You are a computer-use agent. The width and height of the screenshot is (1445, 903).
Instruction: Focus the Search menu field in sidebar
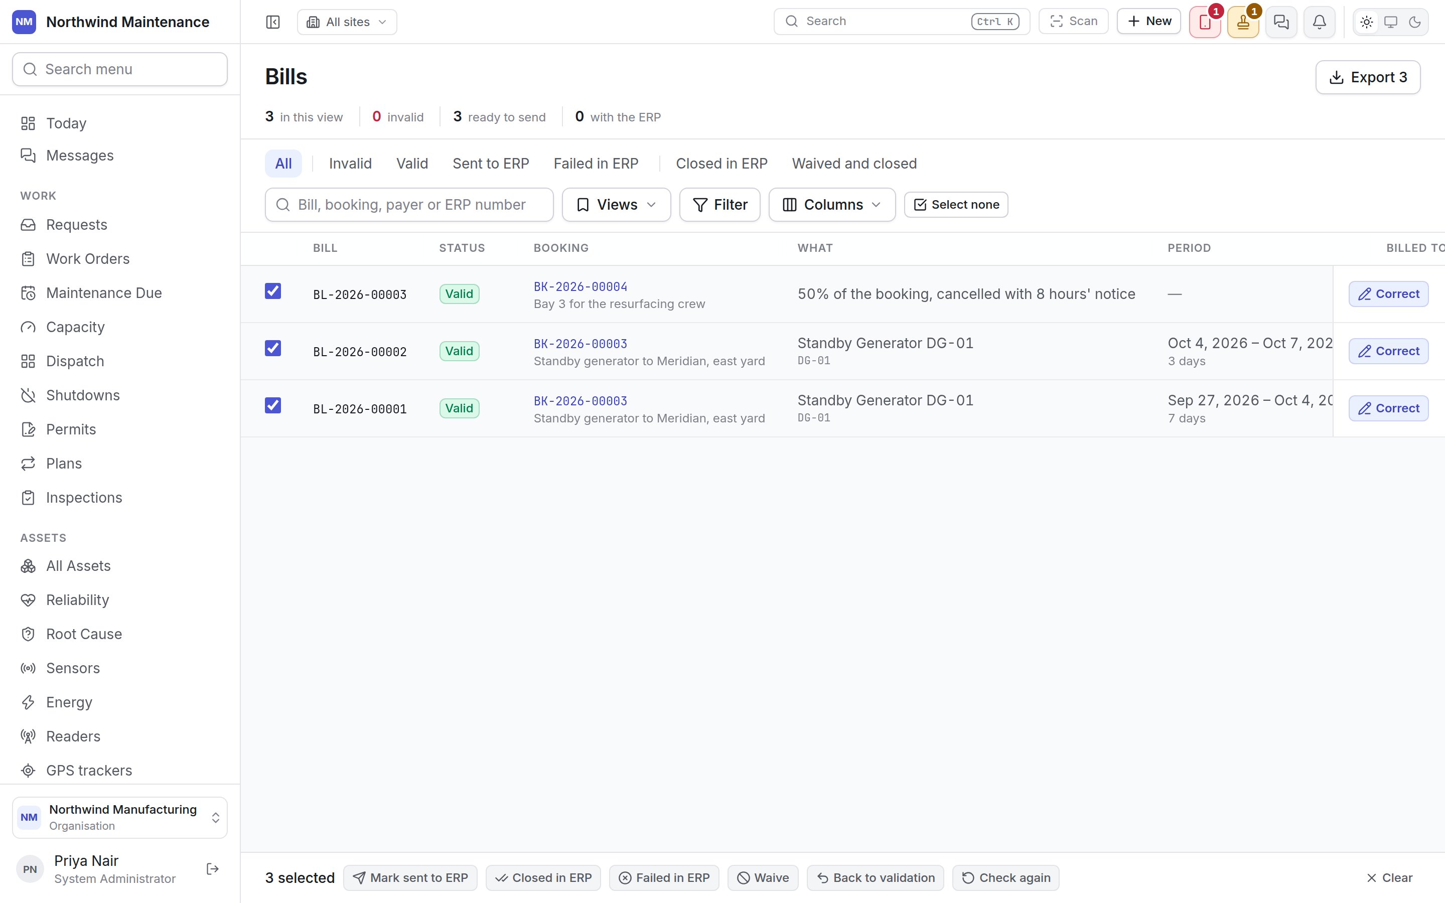119,69
